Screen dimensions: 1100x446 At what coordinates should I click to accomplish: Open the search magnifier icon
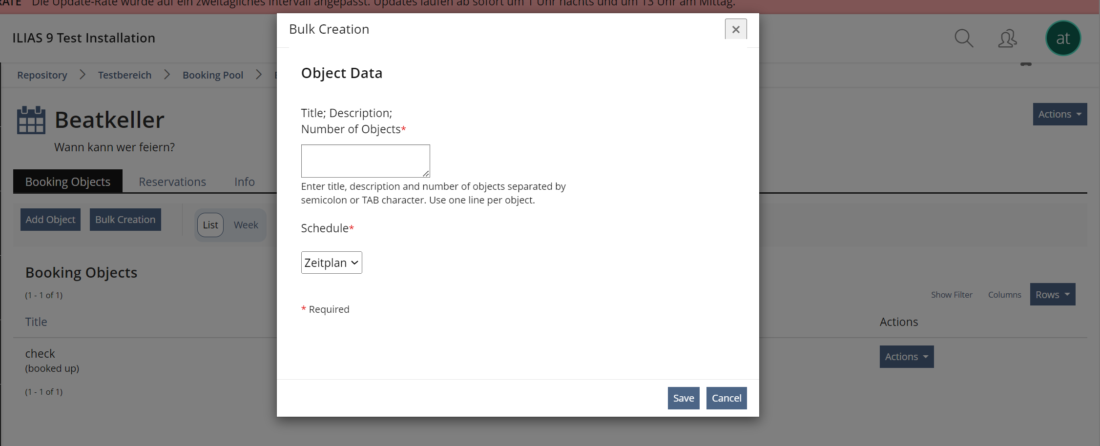(963, 38)
